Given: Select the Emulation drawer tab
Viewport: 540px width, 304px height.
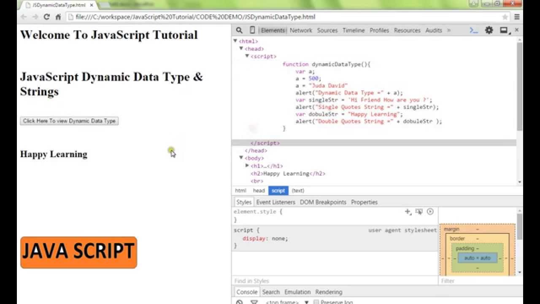Looking at the screenshot, I should tap(297, 292).
